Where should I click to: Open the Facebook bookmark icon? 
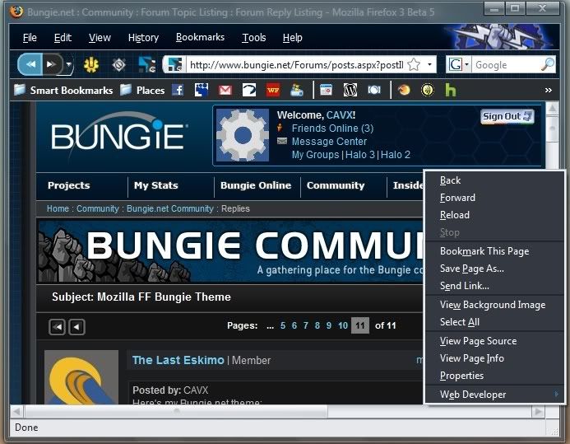tap(178, 90)
